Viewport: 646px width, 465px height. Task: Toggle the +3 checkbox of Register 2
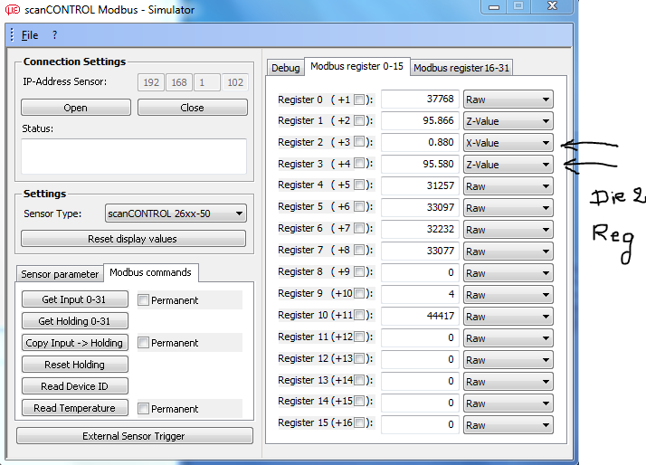tap(359, 142)
